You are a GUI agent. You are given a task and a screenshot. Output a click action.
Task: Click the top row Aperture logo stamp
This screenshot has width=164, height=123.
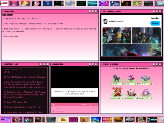point(92,3)
